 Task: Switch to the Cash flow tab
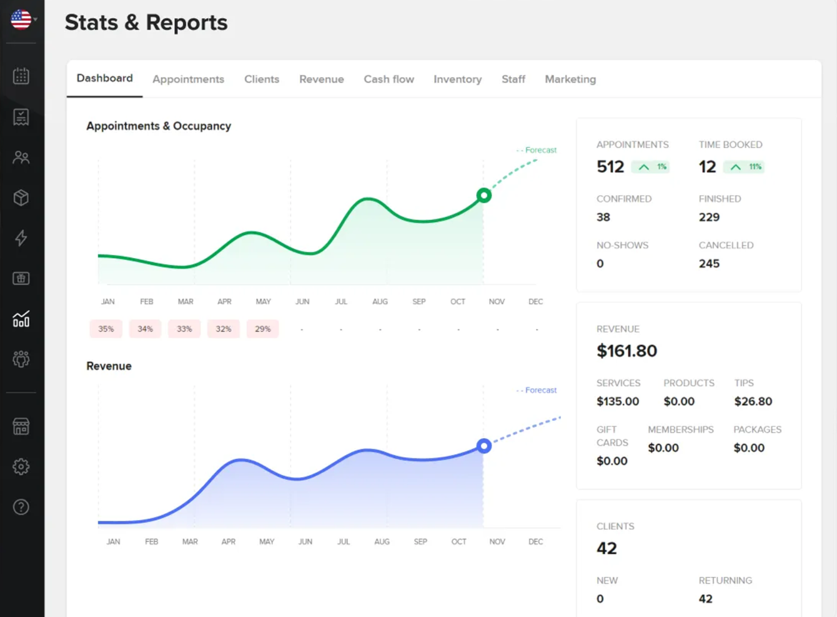[389, 79]
